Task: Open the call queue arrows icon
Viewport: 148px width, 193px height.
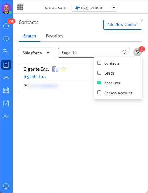Action: click(x=6, y=52)
